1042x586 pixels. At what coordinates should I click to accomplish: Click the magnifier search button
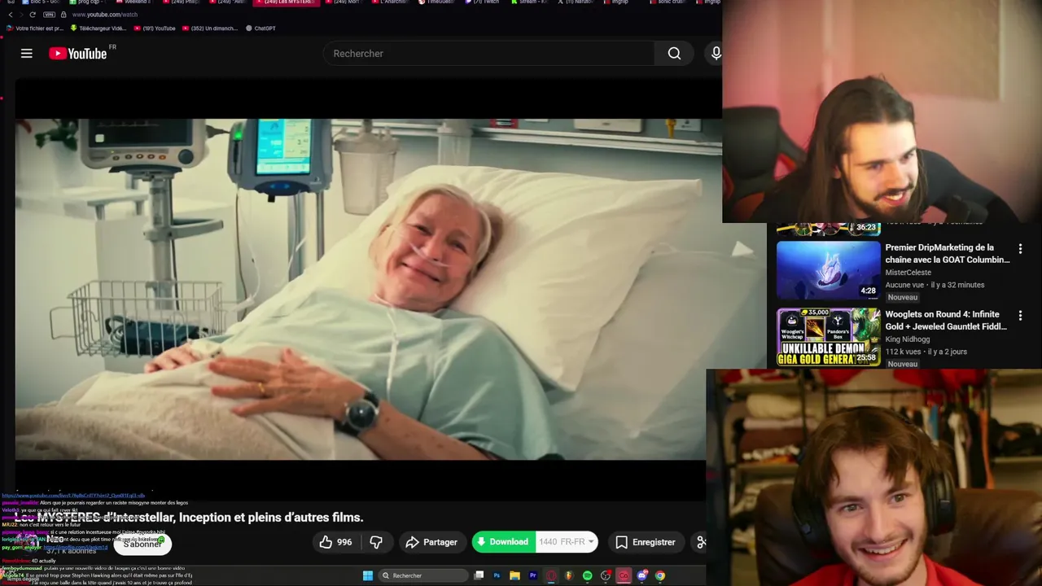coord(674,54)
